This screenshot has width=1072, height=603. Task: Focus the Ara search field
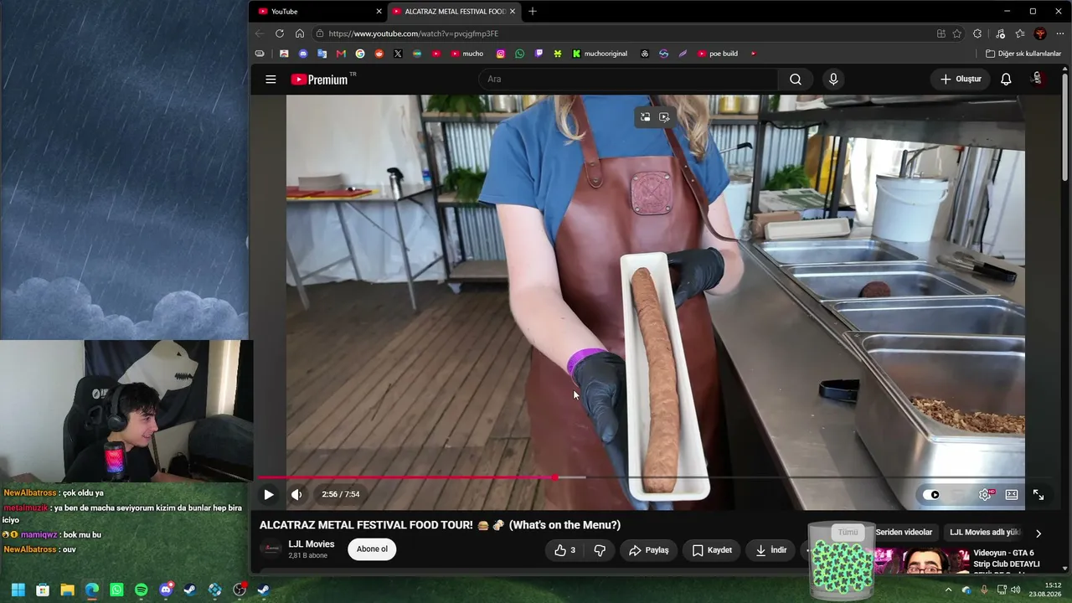click(629, 80)
